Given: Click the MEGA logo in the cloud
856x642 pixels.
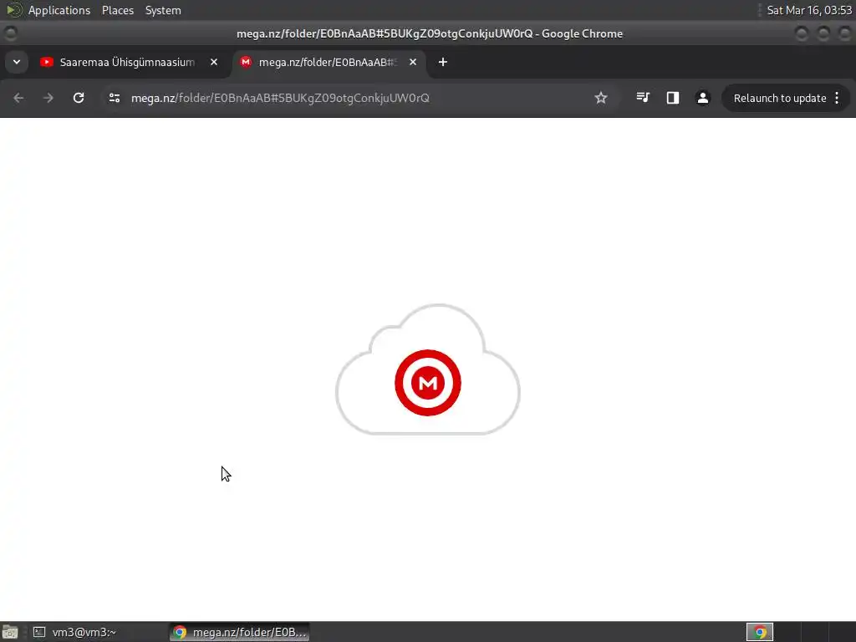Looking at the screenshot, I should click(x=428, y=383).
